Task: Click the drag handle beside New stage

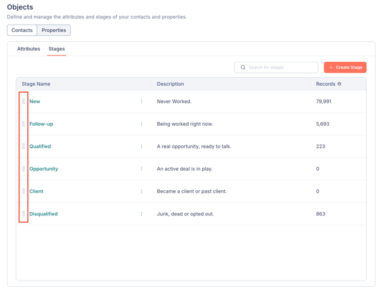Action: click(x=23, y=102)
